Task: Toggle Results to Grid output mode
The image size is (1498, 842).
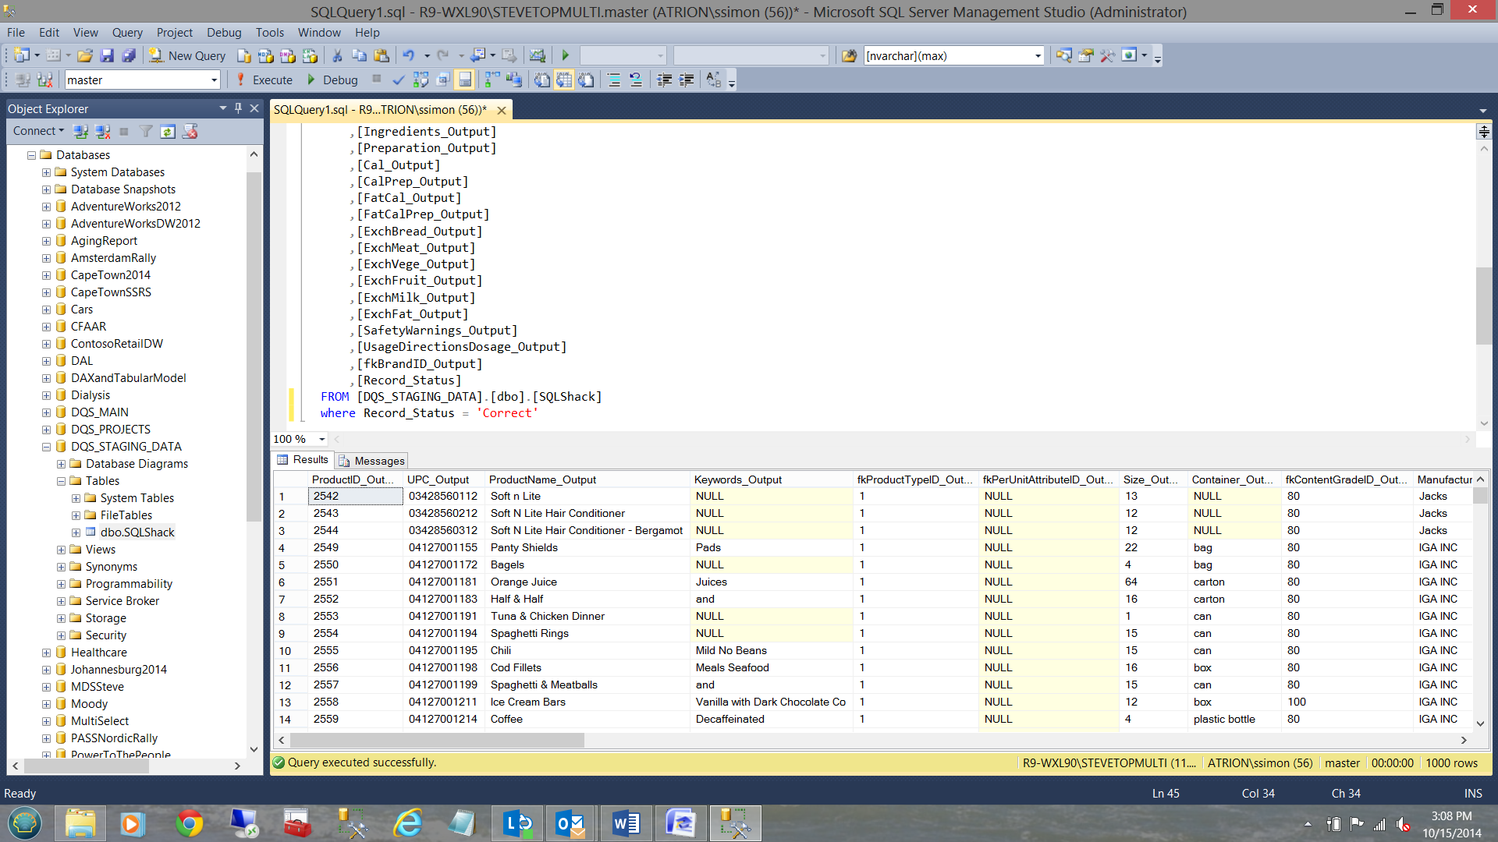Action: (564, 80)
